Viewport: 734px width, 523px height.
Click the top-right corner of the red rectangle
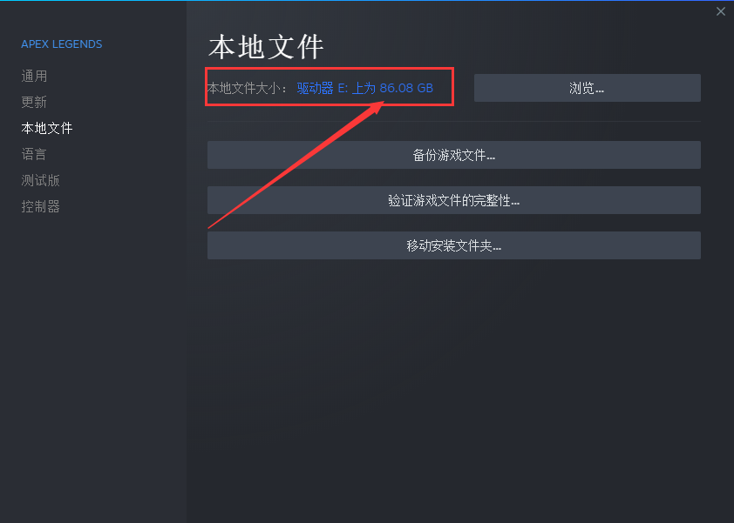pyautogui.click(x=452, y=69)
